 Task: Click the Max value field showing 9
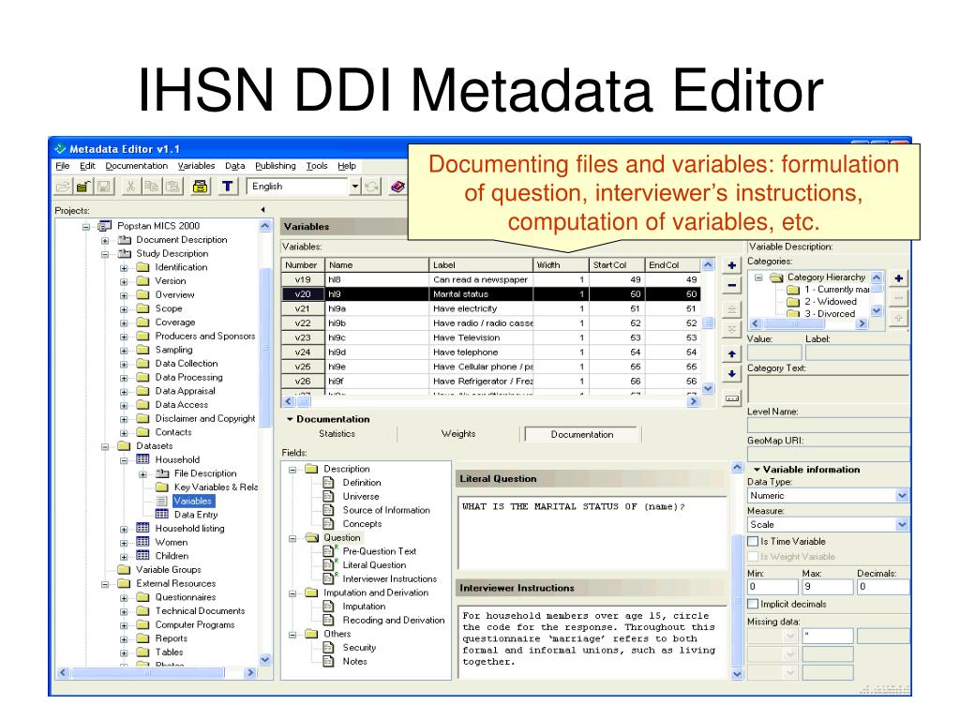827,587
